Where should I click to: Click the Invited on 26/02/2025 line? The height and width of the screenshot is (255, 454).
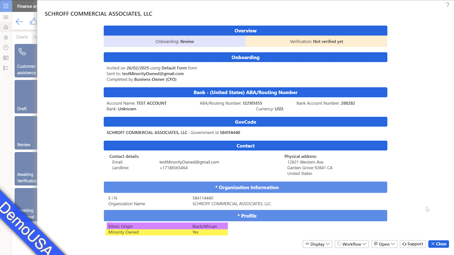(152, 68)
